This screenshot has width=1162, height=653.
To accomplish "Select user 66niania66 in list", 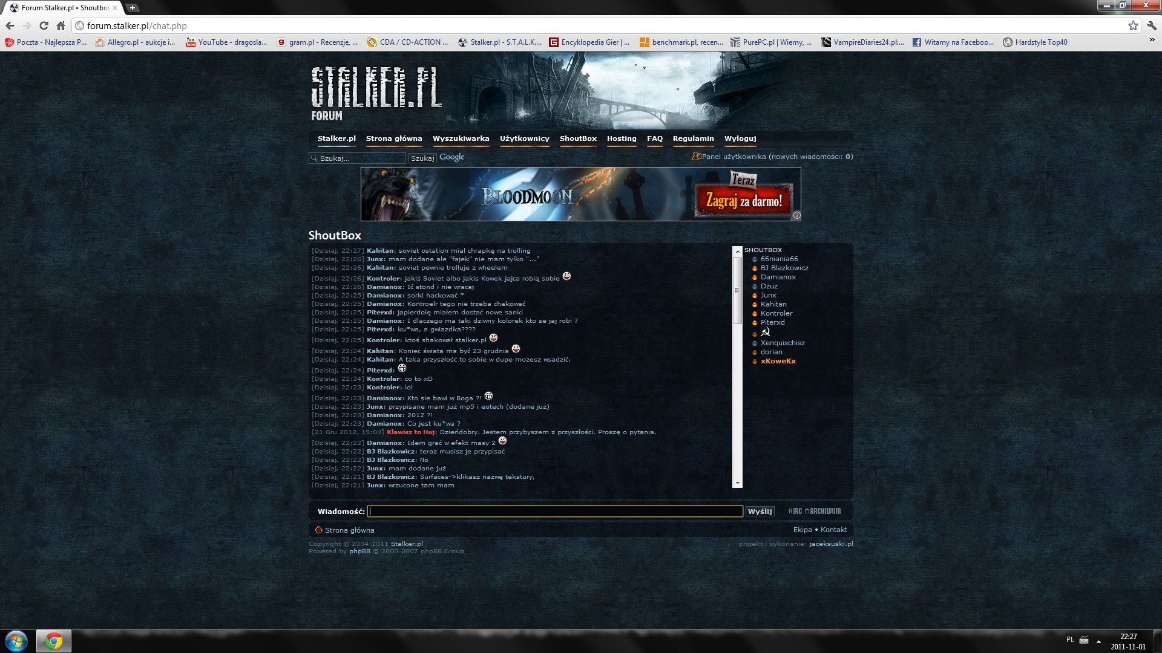I will 779,259.
